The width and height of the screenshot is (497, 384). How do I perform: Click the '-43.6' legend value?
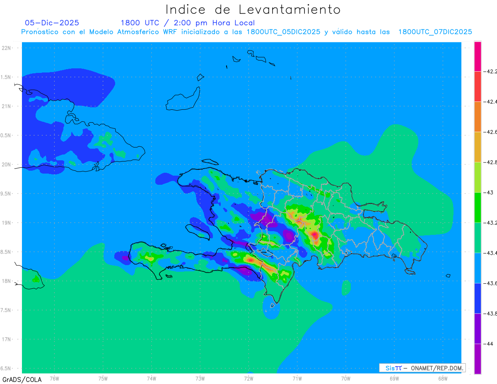point(490,283)
